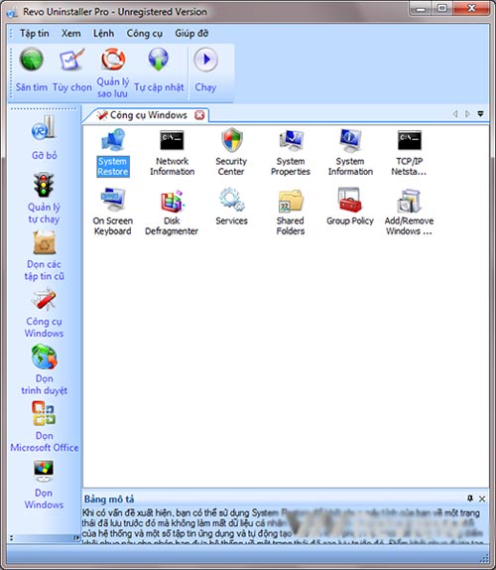Viewport: 496px width, 570px height.
Task: Select Công cụ Windows in sidebar
Action: [44, 313]
